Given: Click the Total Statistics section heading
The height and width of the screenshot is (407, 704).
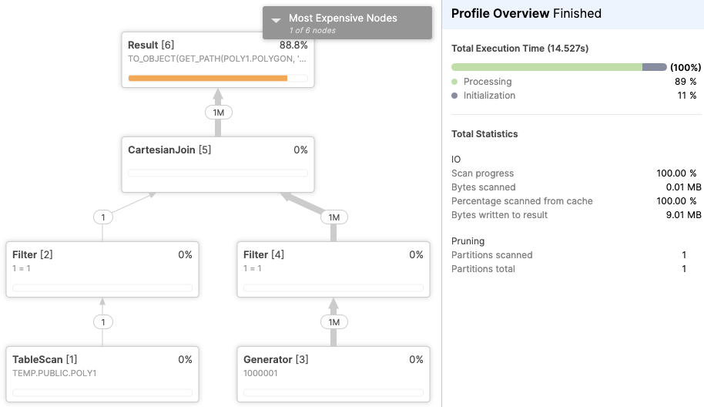Looking at the screenshot, I should [484, 134].
